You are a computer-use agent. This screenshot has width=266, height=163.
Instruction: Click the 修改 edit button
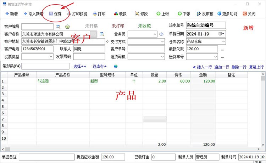click(x=141, y=14)
